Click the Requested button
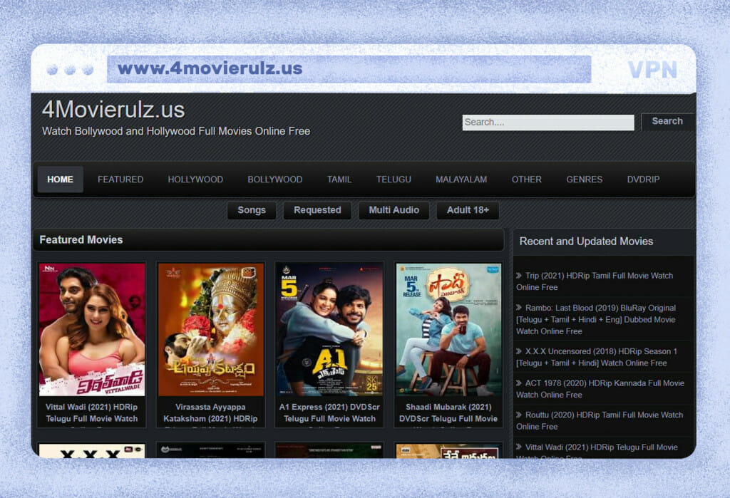 (317, 210)
